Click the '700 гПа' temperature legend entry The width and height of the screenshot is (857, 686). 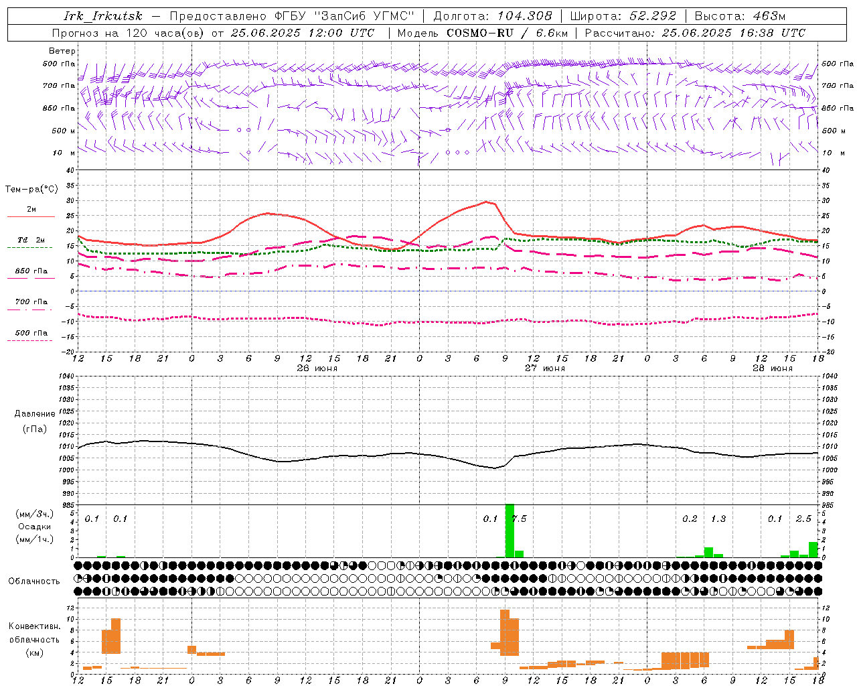pyautogui.click(x=31, y=302)
